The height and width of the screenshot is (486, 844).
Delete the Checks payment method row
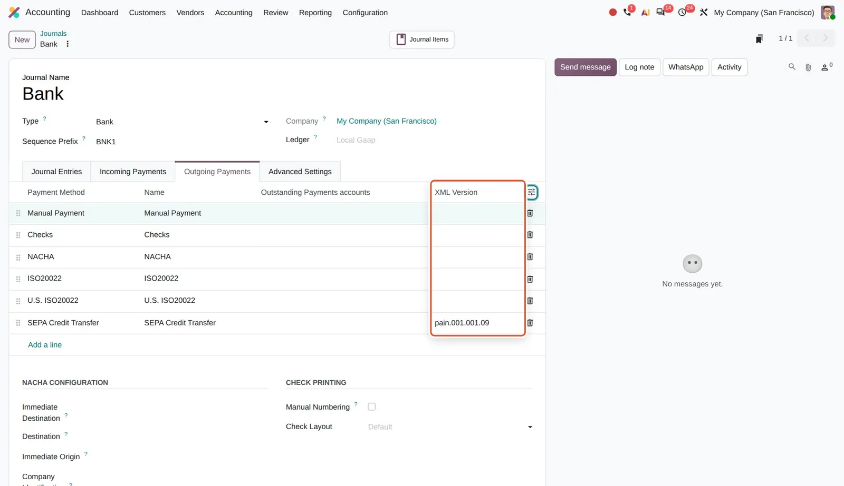coord(530,235)
